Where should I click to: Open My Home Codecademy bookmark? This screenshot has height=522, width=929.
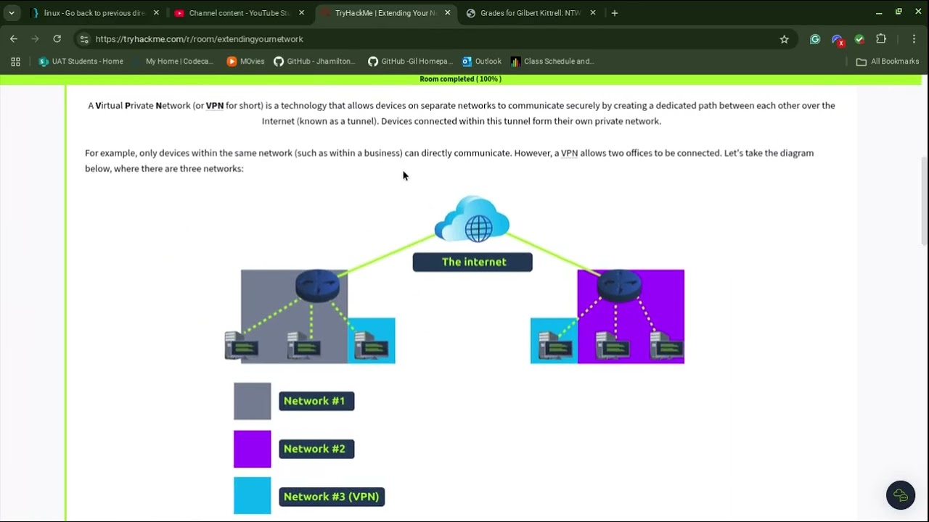coord(173,62)
